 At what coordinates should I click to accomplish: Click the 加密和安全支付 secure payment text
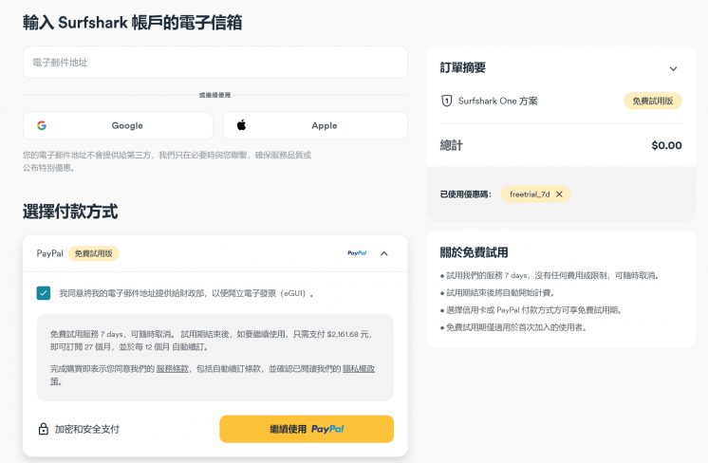[87, 429]
